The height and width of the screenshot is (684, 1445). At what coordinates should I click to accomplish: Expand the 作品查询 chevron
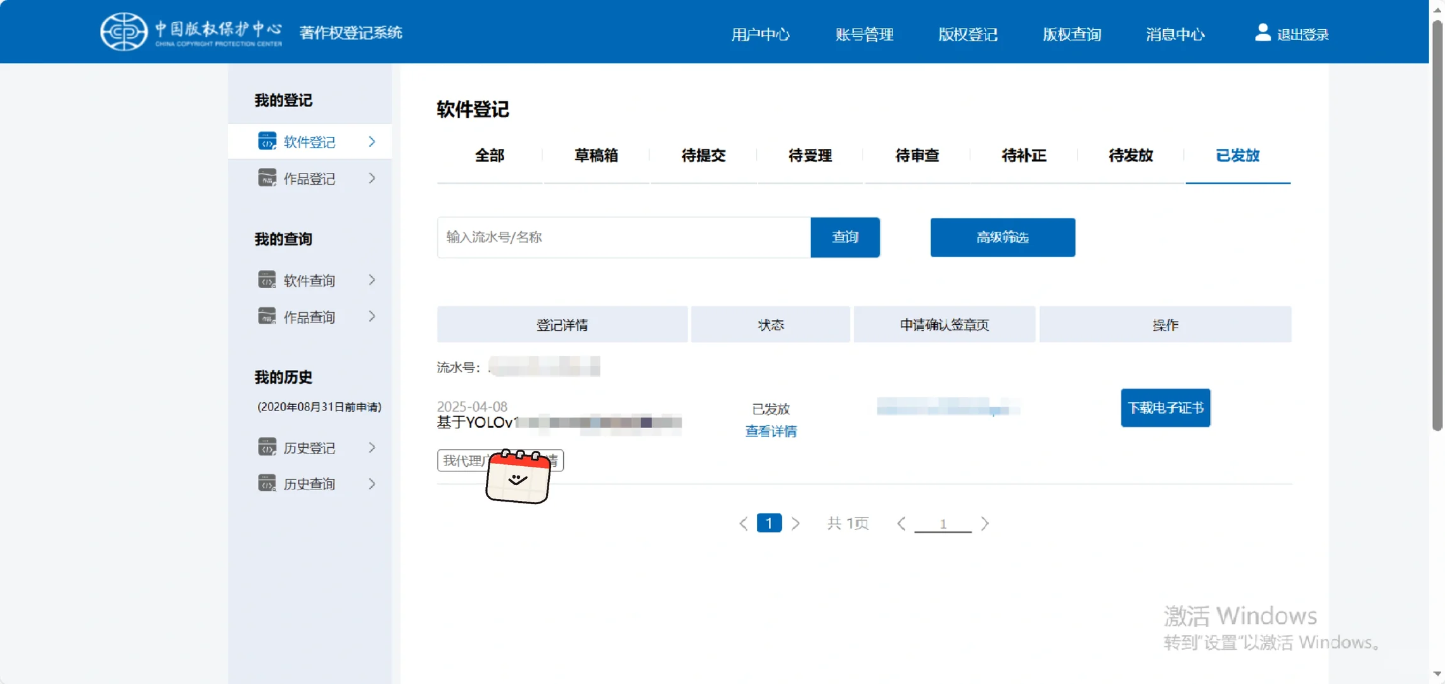coord(372,316)
